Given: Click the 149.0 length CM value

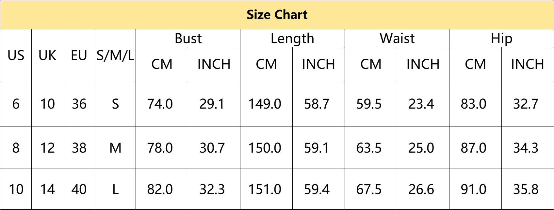Looking at the screenshot, I should click(265, 104).
